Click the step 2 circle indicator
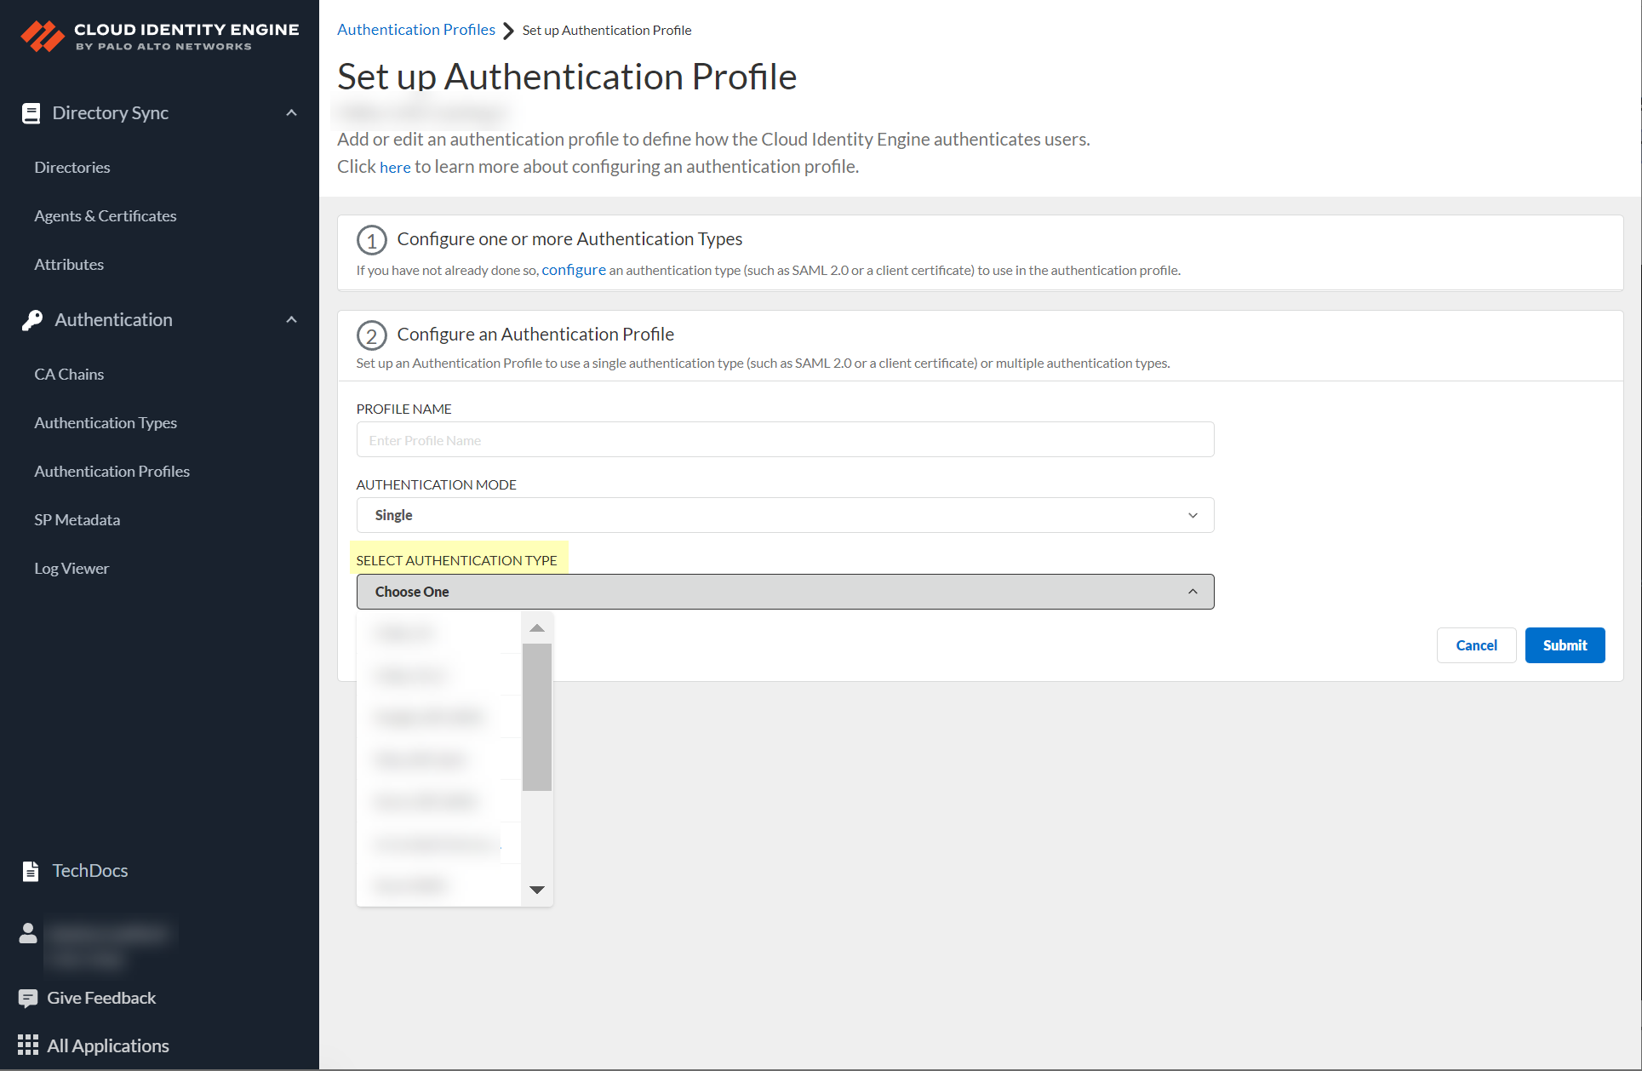The image size is (1642, 1071). (372, 335)
